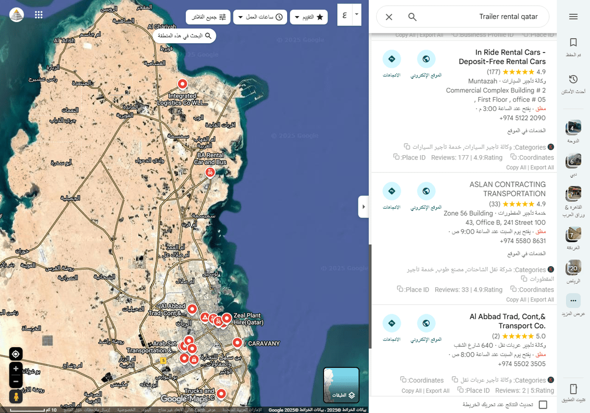Open the Google apps grid
Viewport: 590px width, 413px height.
(x=39, y=15)
